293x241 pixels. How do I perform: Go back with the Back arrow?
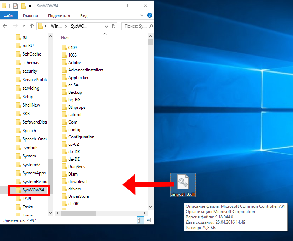[x=5, y=26]
